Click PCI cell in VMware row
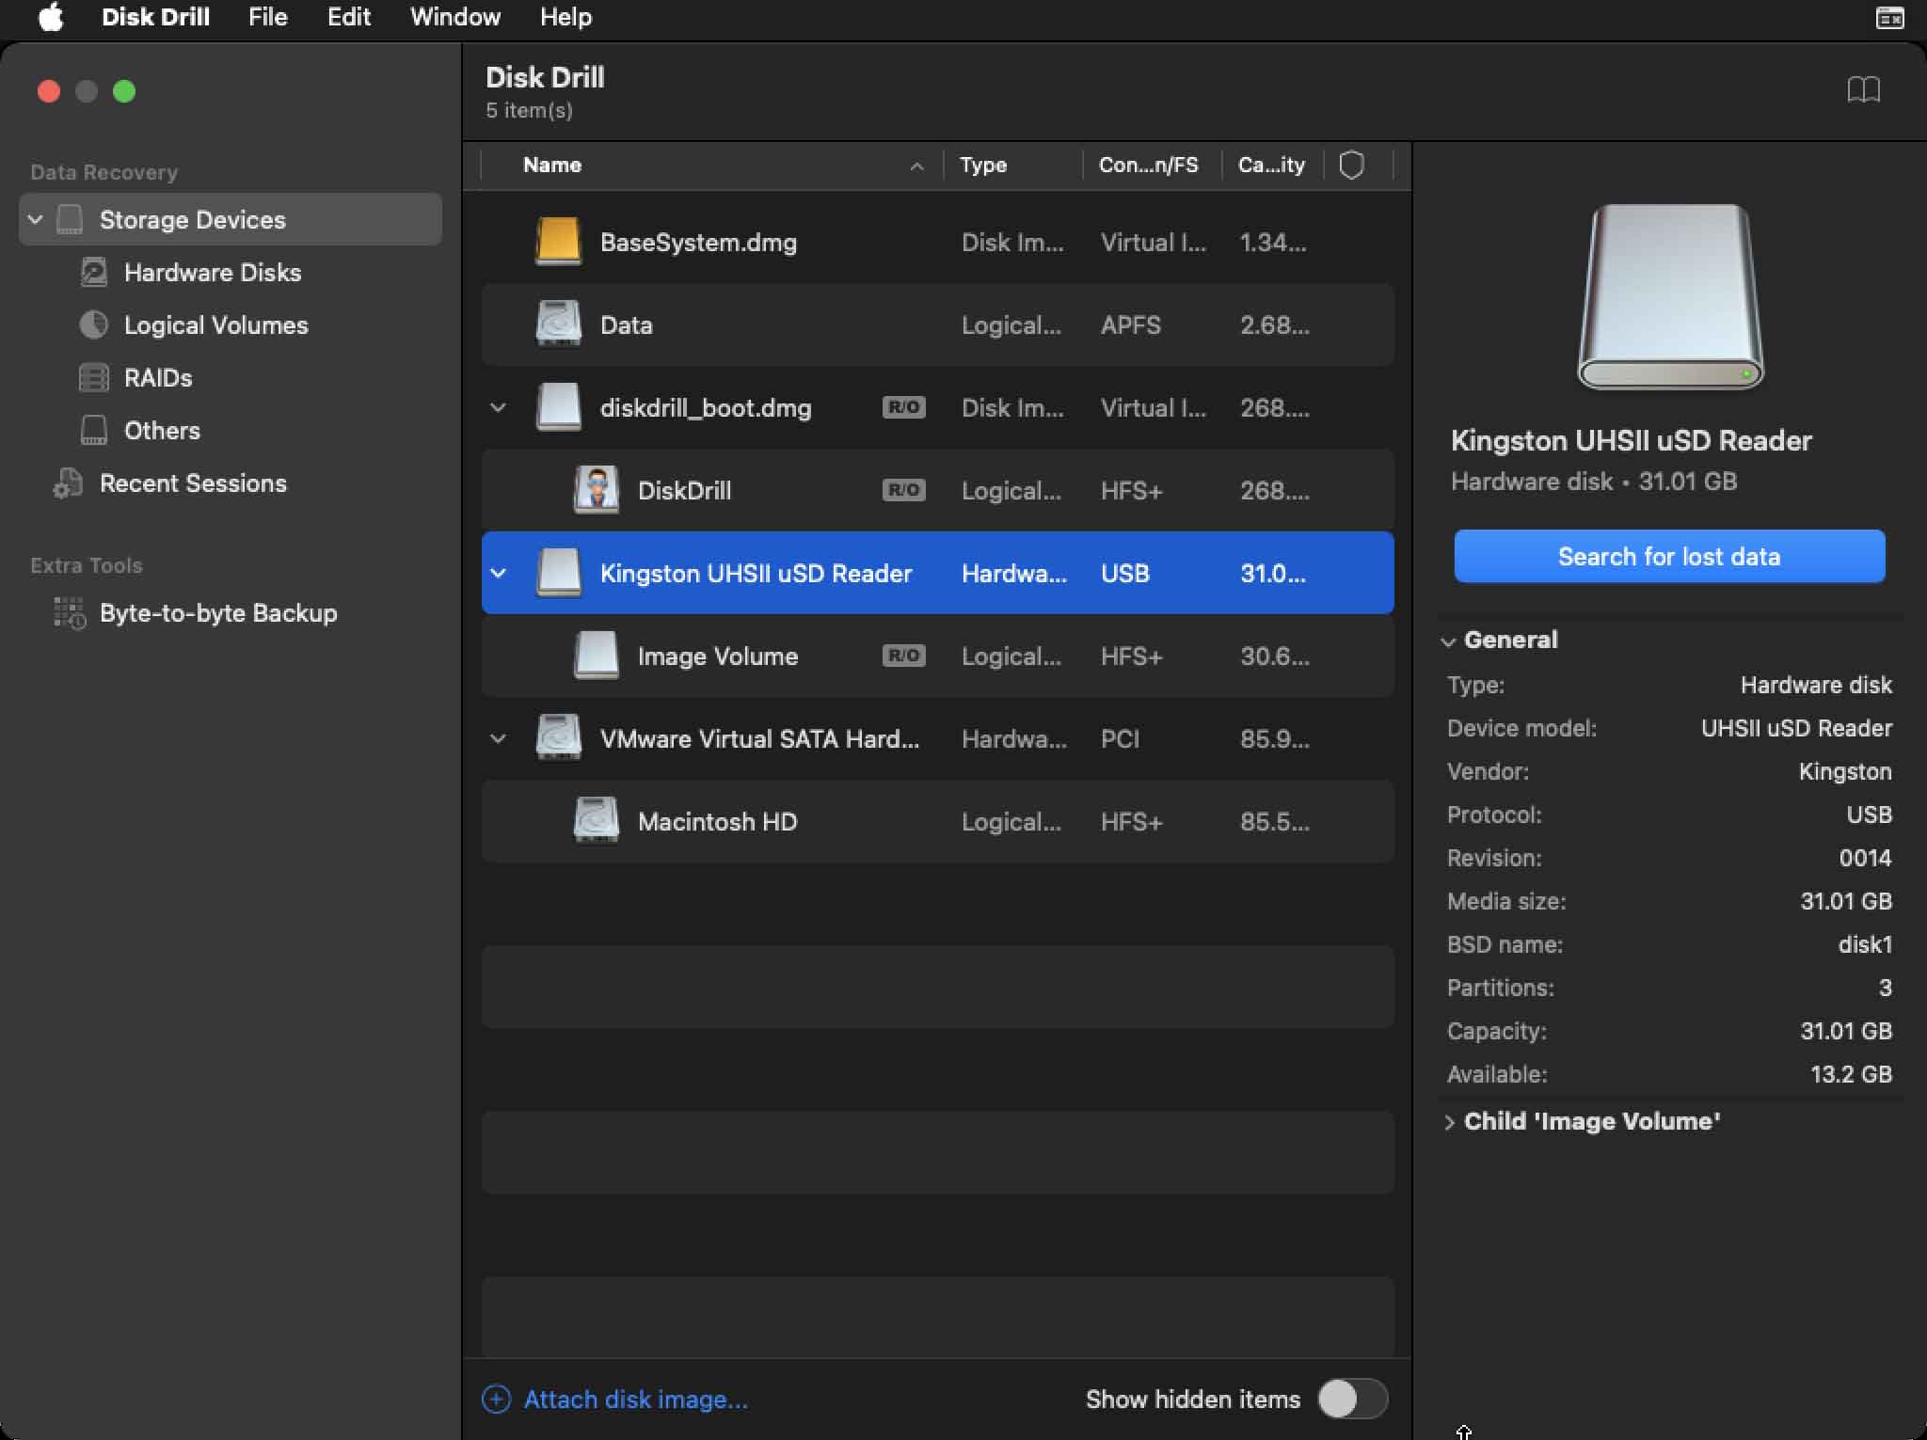 coord(1120,739)
